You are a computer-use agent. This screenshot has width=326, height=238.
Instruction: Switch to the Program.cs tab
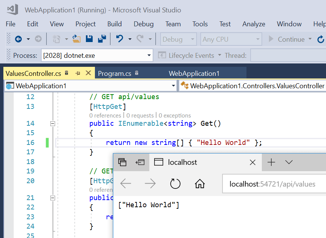118,73
